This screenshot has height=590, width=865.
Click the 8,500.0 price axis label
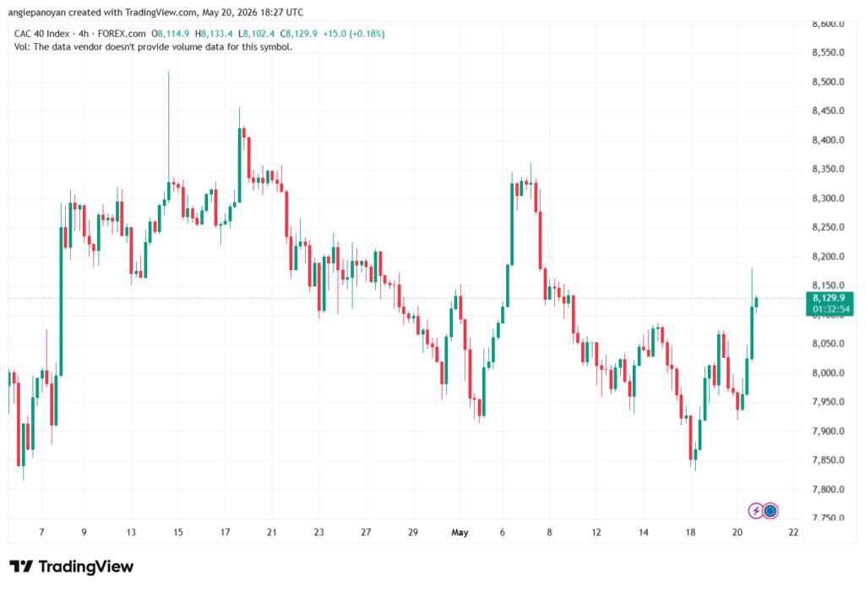click(x=828, y=82)
